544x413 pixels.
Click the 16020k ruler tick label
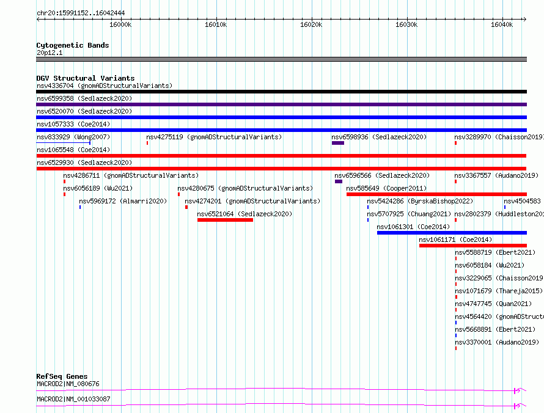(x=311, y=24)
